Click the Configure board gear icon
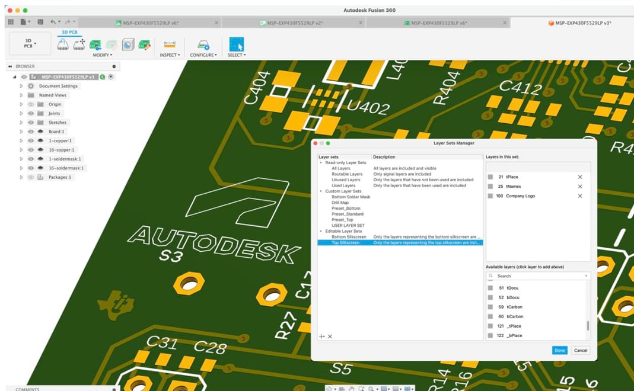Screen dimensions: 634x391 pos(203,45)
